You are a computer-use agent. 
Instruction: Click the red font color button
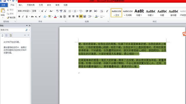(55, 17)
